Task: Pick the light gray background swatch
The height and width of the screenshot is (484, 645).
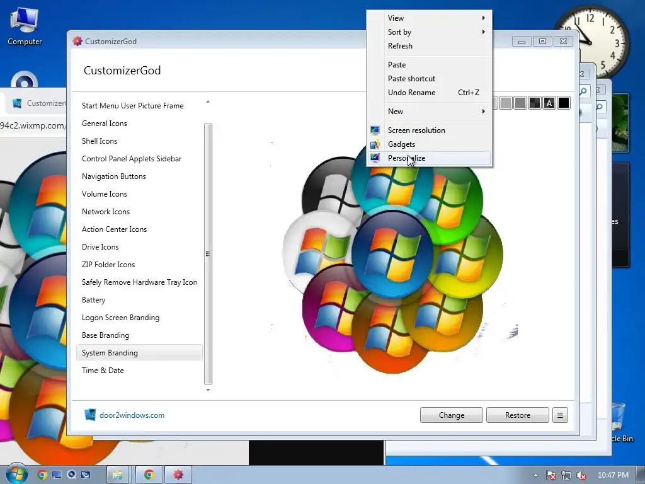Action: (506, 103)
